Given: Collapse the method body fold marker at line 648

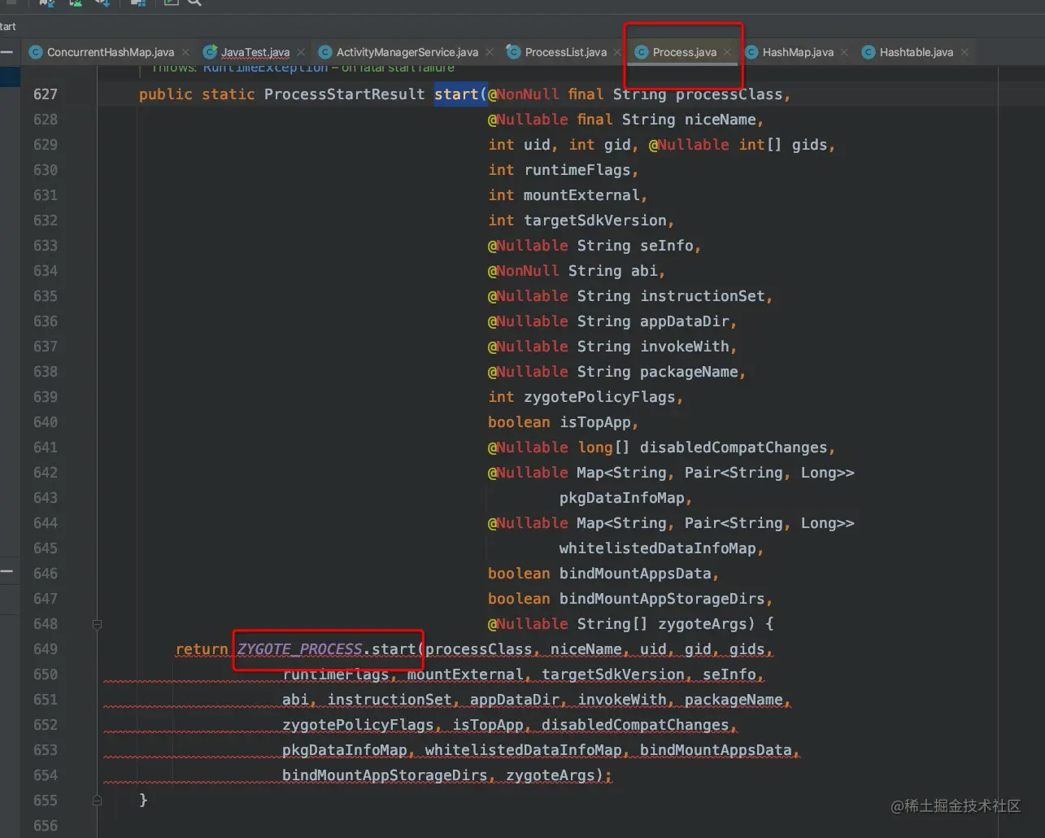Looking at the screenshot, I should (97, 624).
